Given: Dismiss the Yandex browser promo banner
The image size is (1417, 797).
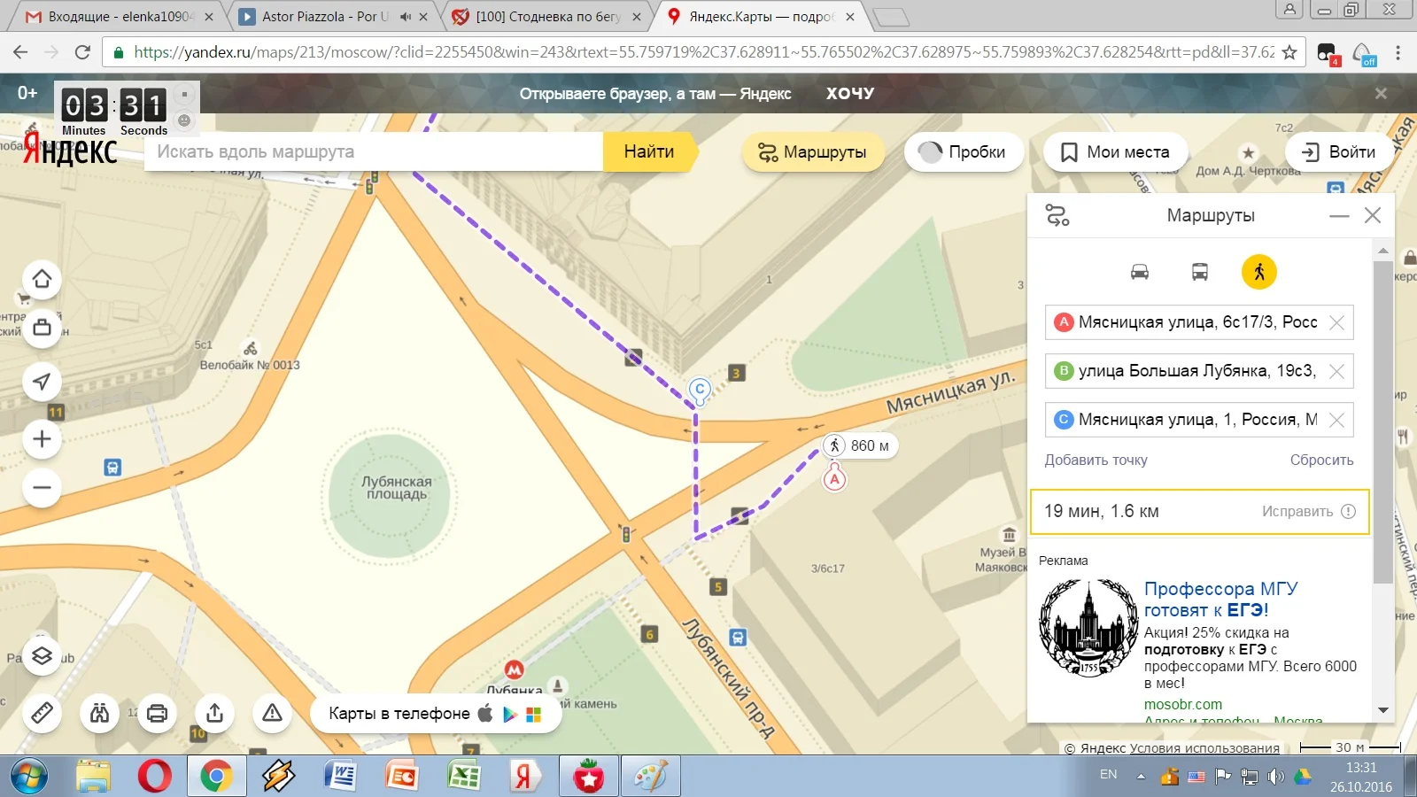Looking at the screenshot, I should pyautogui.click(x=1381, y=93).
